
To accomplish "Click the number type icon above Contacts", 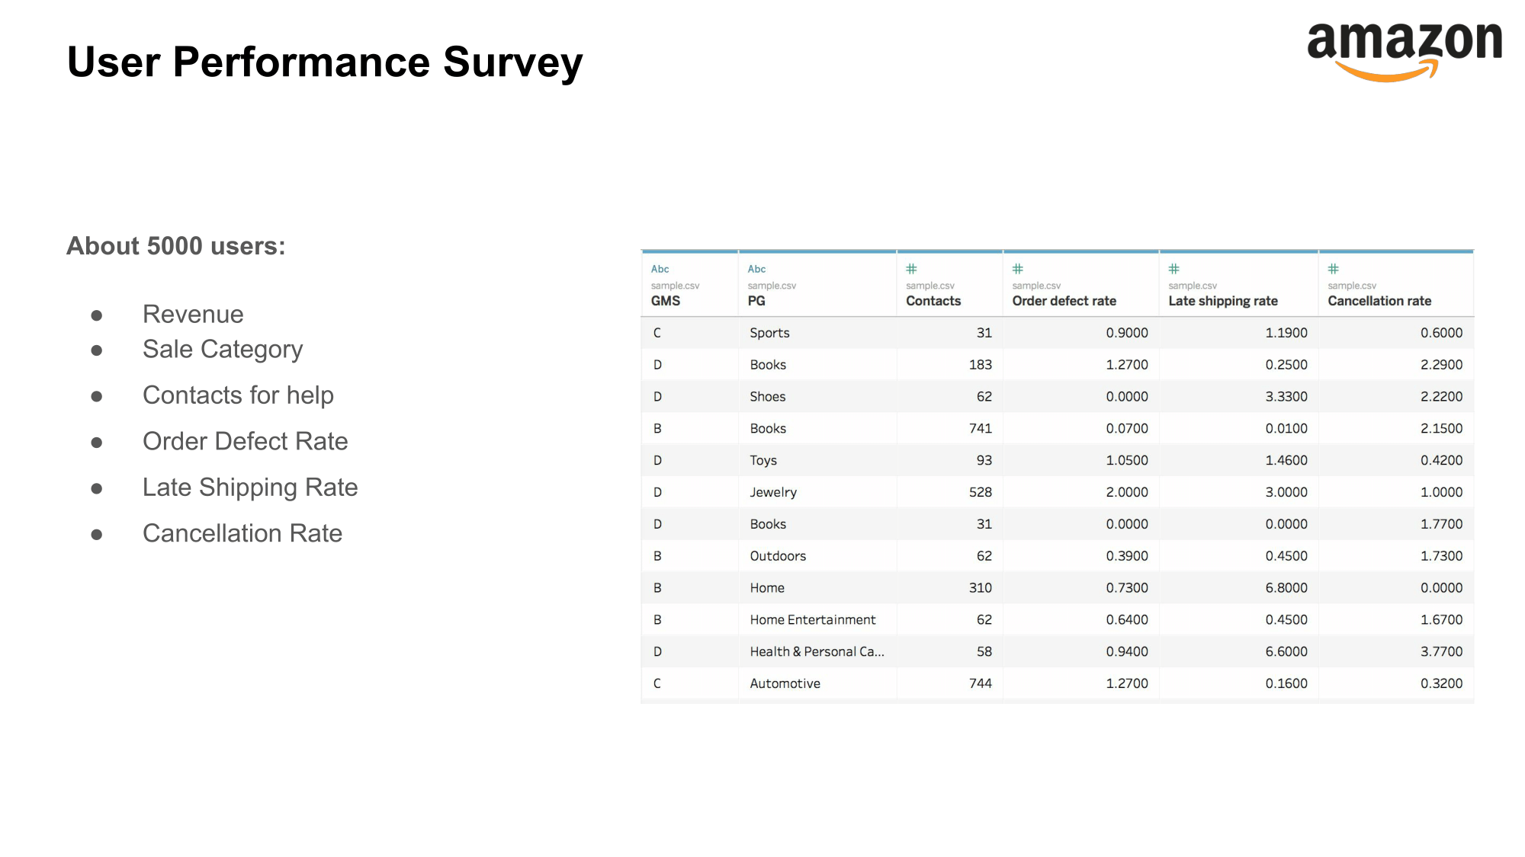I will pos(911,269).
